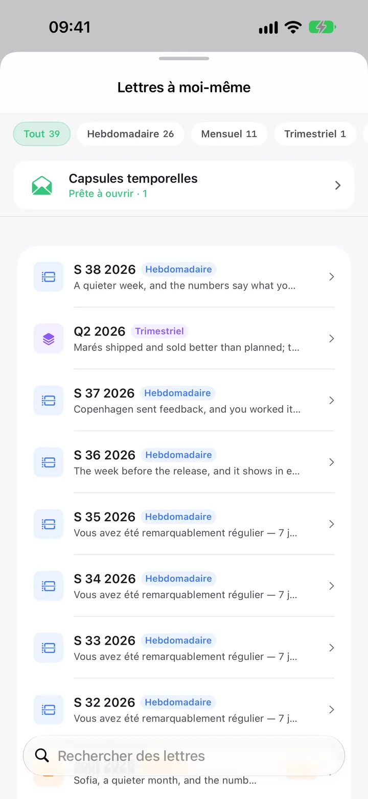The width and height of the screenshot is (368, 799).
Task: Open S 32 2026 via its chevron arrow
Action: coord(332,710)
